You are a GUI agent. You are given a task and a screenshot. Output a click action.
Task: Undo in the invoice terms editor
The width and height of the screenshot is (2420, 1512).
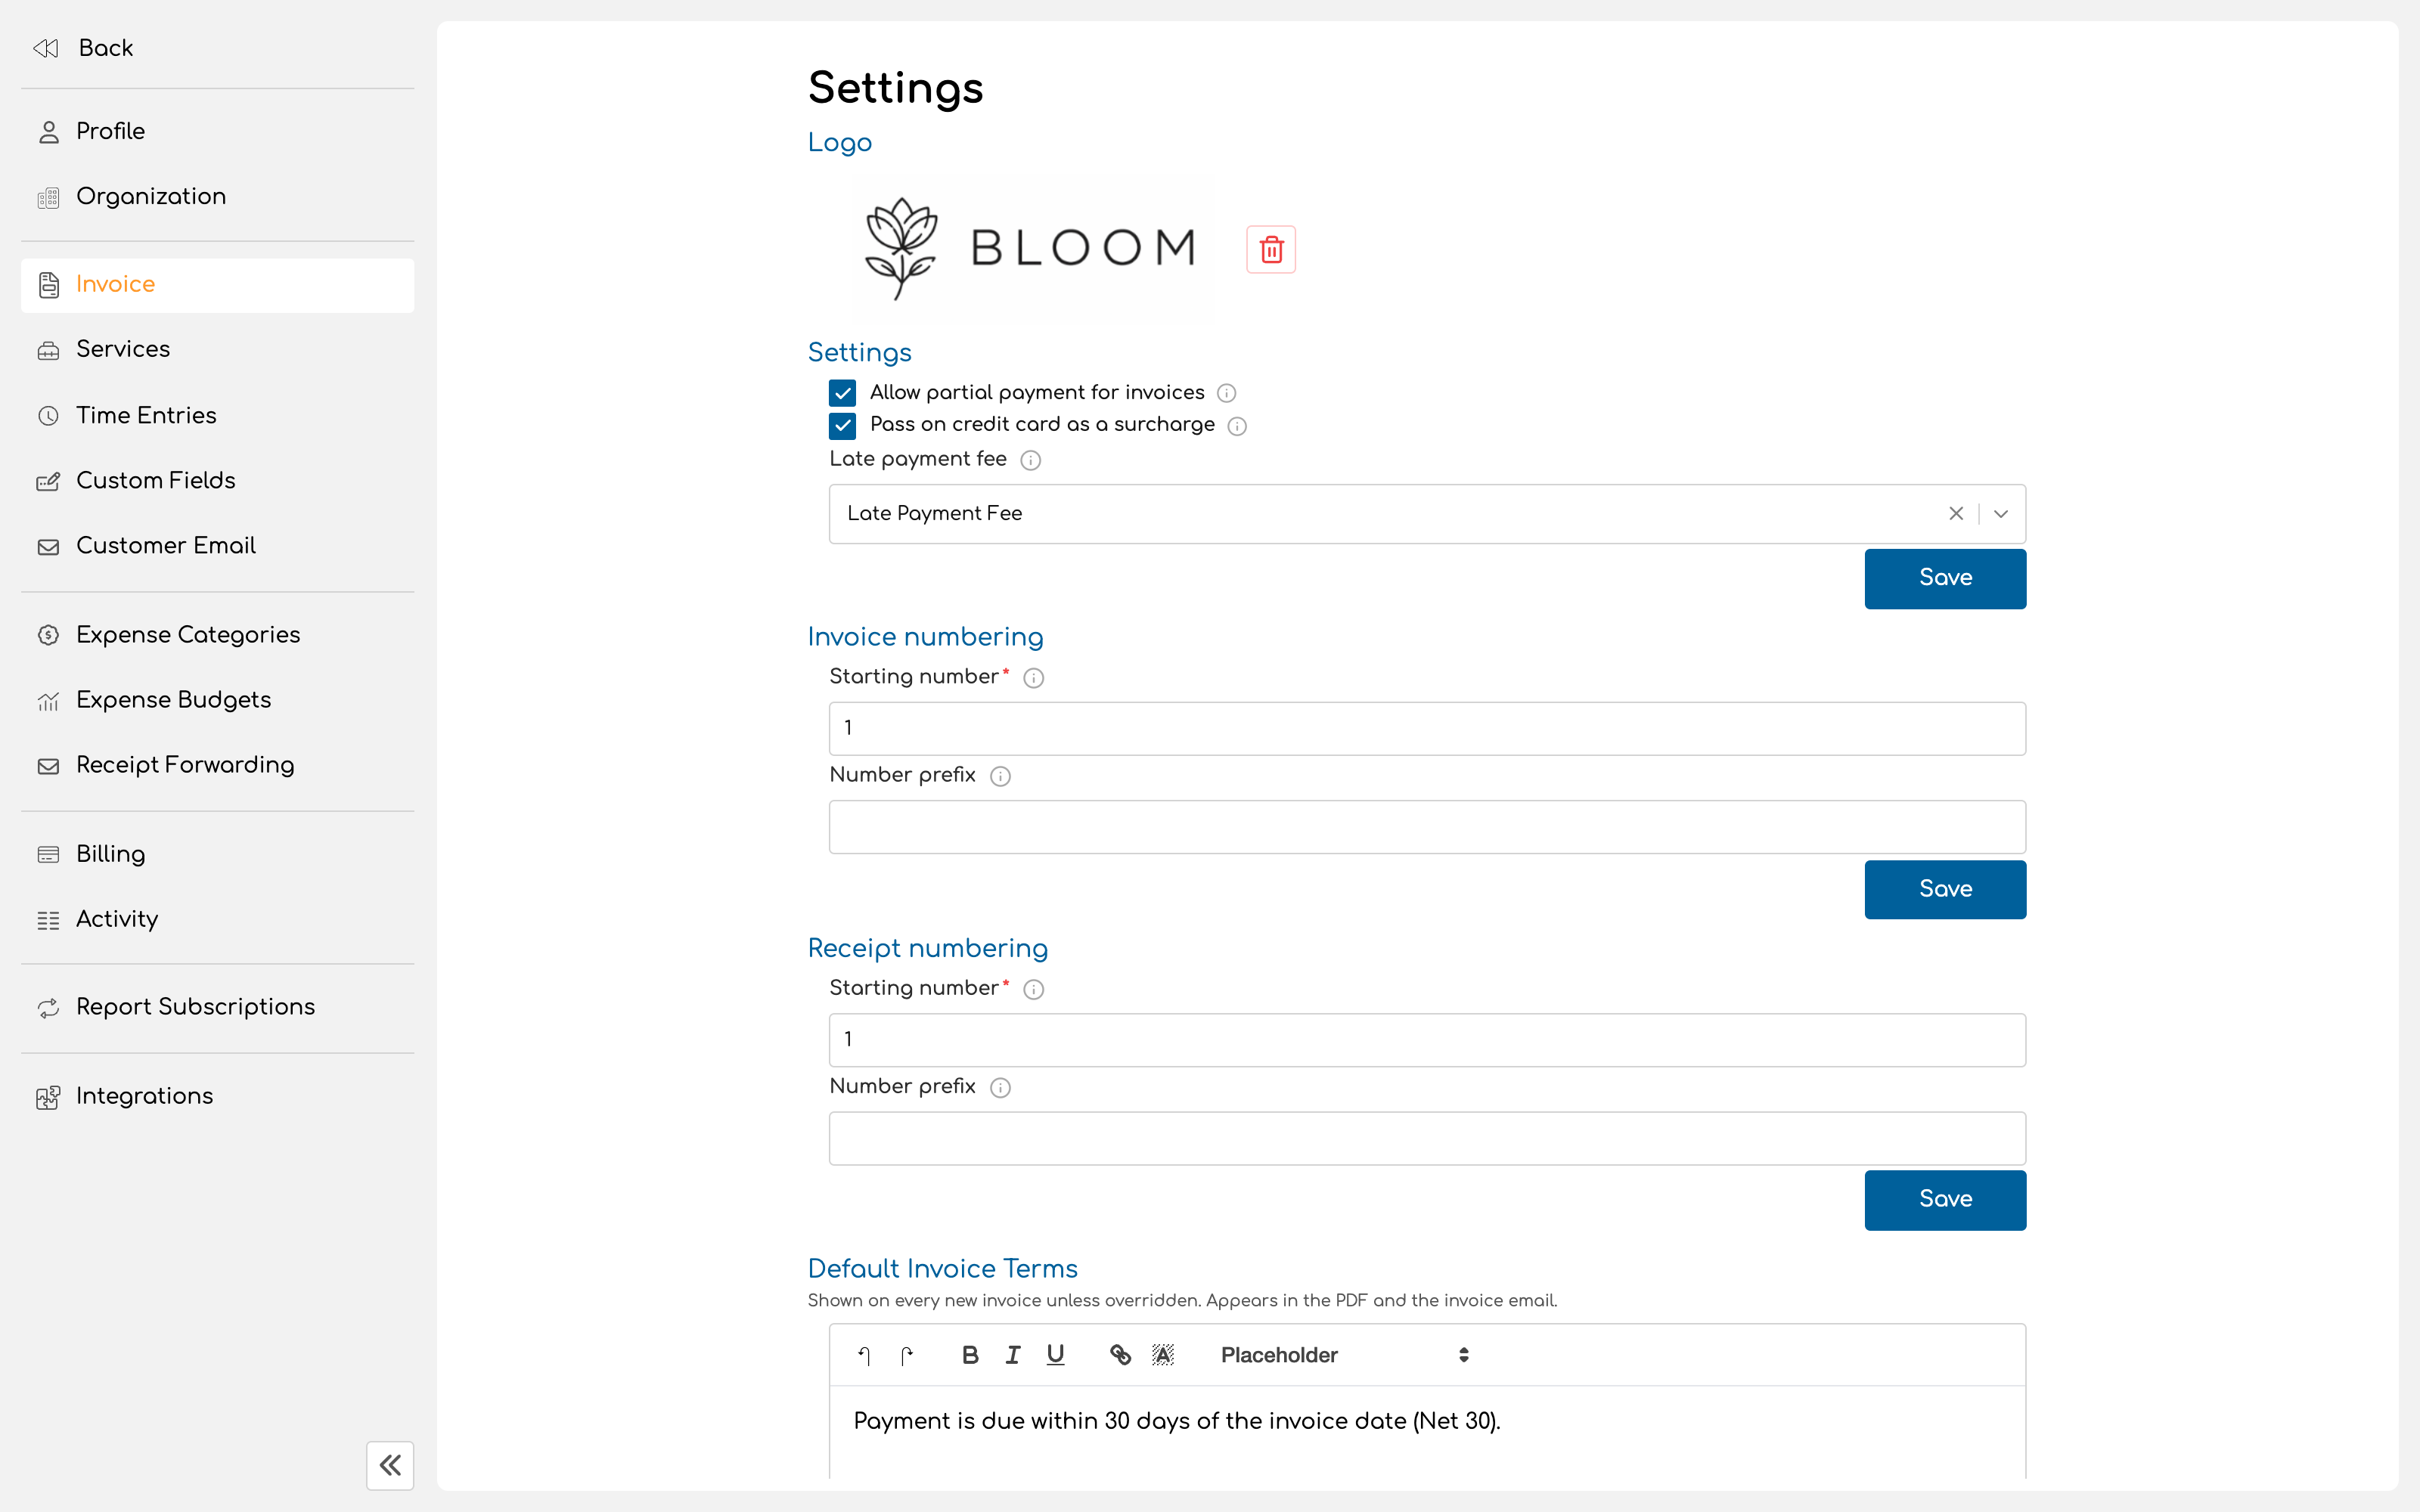(865, 1355)
